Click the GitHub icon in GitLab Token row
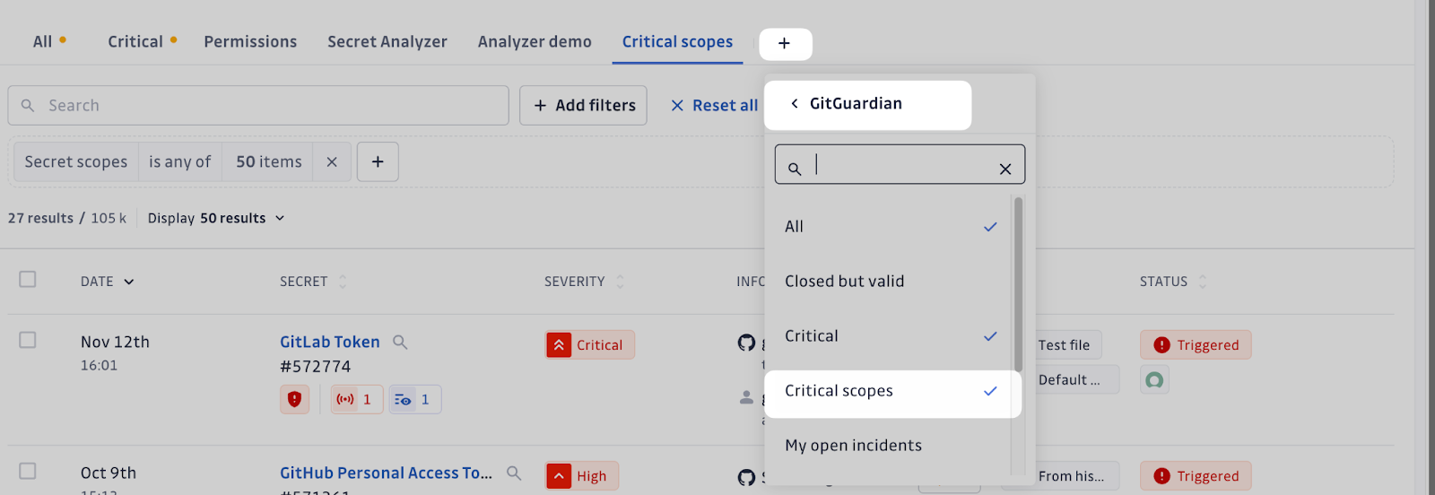The width and height of the screenshot is (1435, 495). [x=746, y=343]
